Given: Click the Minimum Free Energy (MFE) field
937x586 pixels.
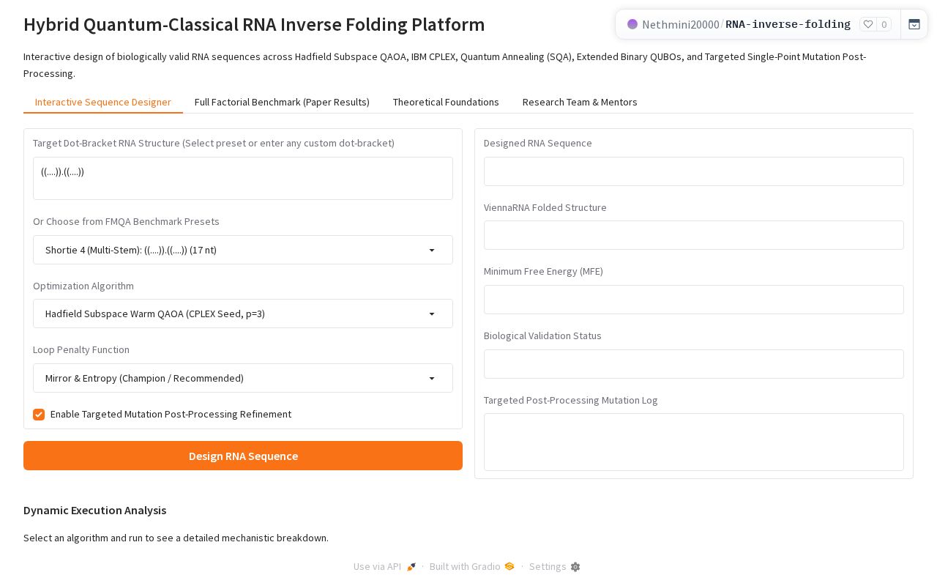Looking at the screenshot, I should click(694, 300).
